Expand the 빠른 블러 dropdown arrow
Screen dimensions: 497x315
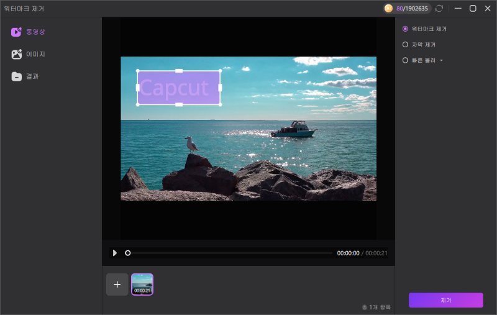tap(441, 60)
